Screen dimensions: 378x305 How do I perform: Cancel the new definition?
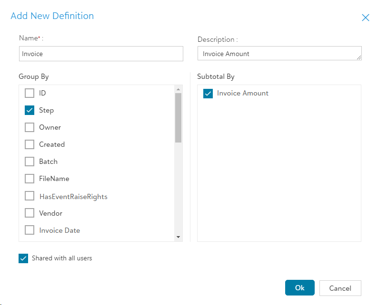point(340,288)
